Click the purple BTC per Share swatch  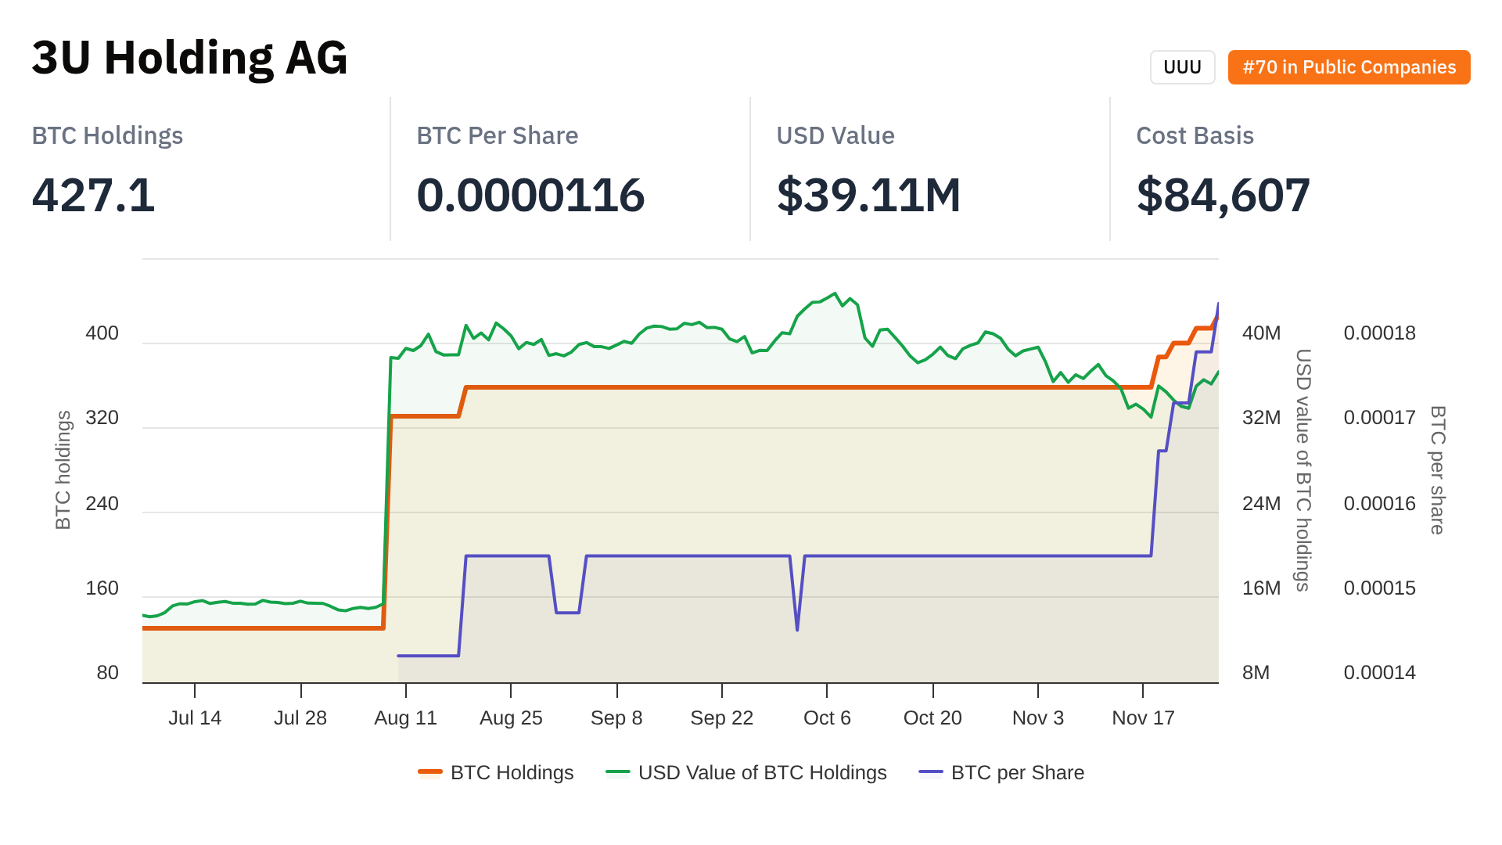click(931, 772)
